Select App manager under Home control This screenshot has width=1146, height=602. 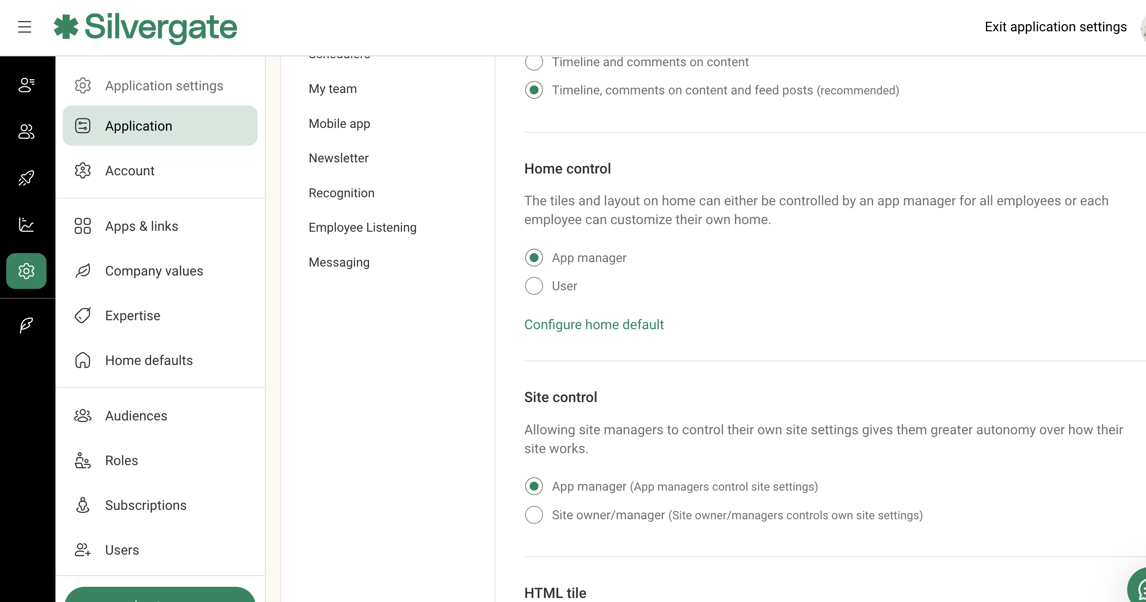[x=534, y=258]
